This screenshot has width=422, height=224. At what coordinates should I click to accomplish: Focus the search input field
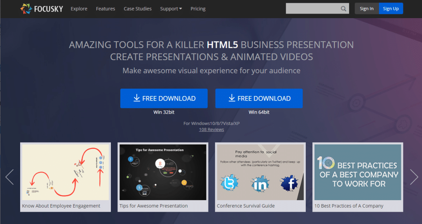(x=312, y=9)
